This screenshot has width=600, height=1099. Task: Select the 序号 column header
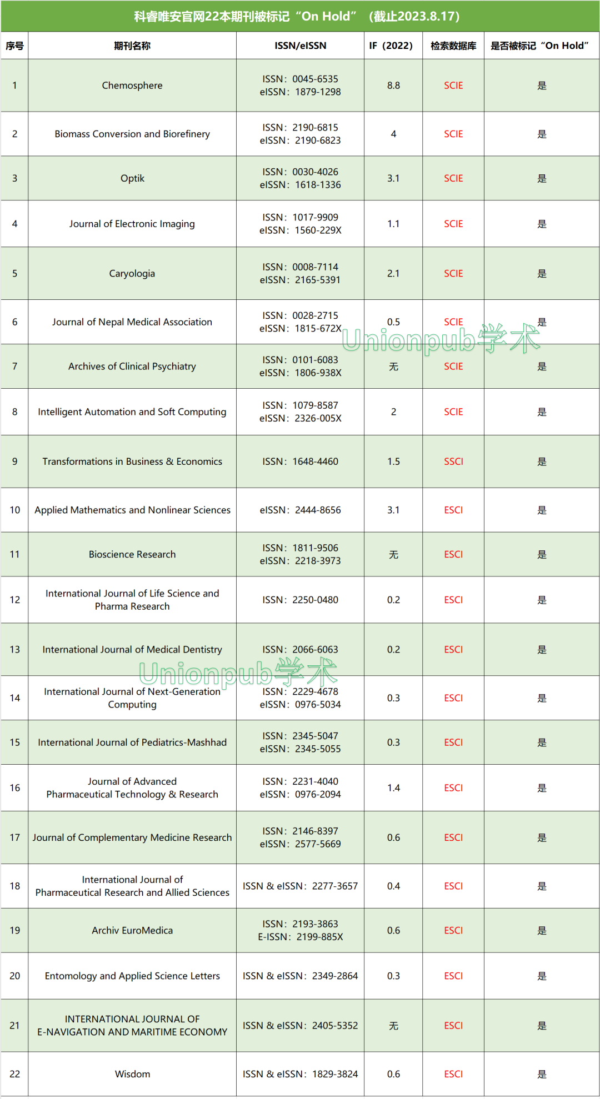pyautogui.click(x=14, y=46)
